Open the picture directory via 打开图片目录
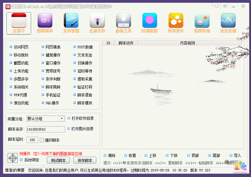The height and width of the screenshot is (177, 251). coord(81,129)
